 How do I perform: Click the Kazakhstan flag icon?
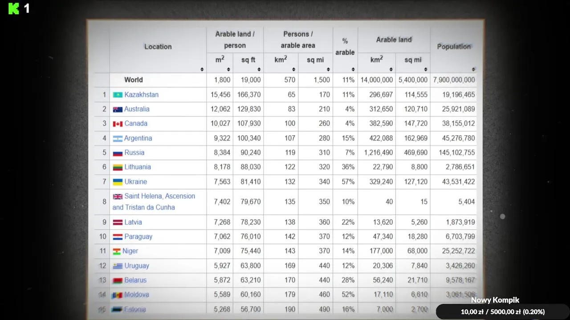pos(118,95)
